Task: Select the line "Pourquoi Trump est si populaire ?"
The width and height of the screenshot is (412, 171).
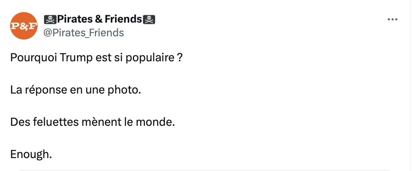Action: (97, 57)
